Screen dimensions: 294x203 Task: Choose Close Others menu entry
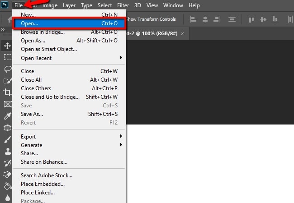69,88
